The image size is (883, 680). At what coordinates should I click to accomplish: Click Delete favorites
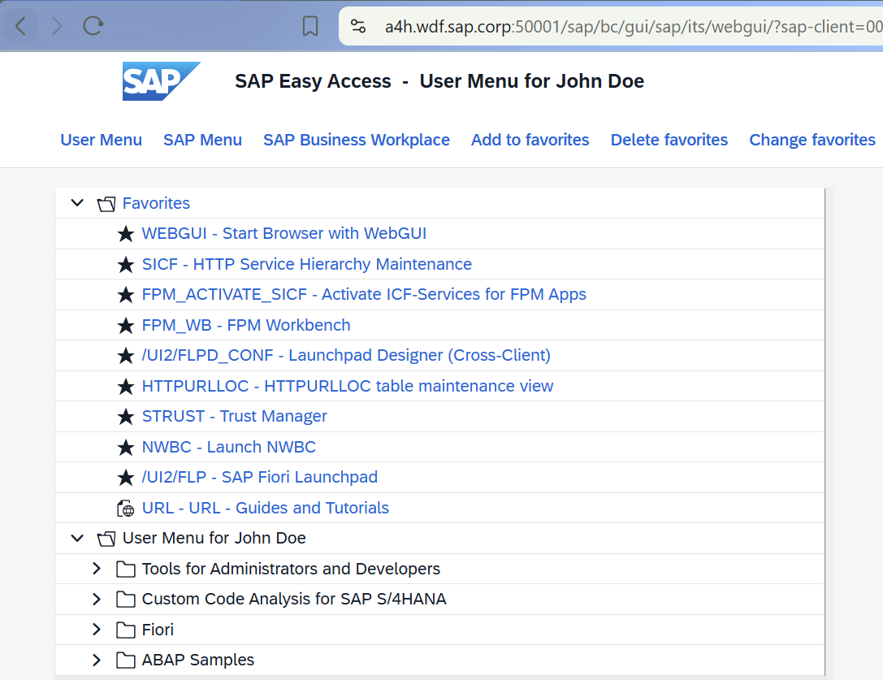pyautogui.click(x=669, y=140)
